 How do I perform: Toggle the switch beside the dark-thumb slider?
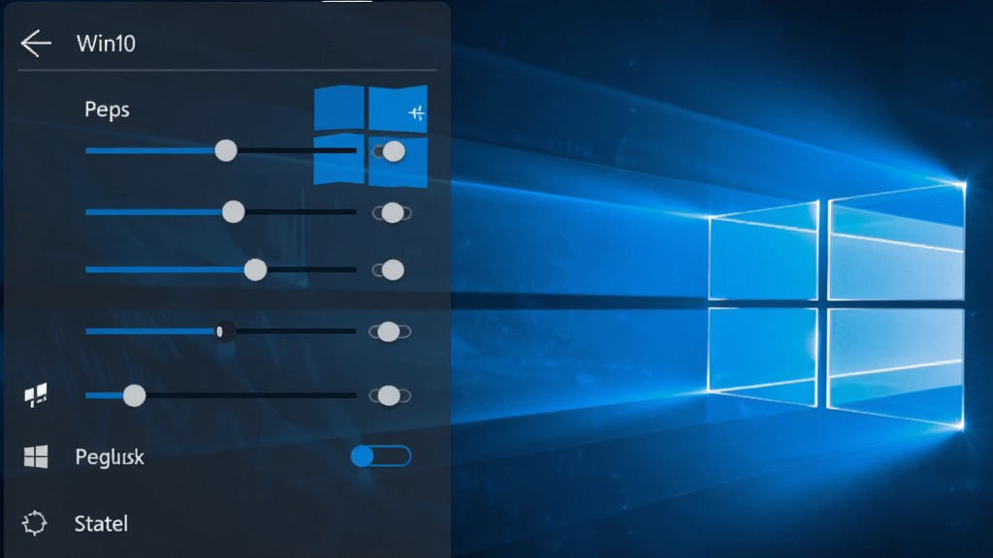tap(390, 331)
